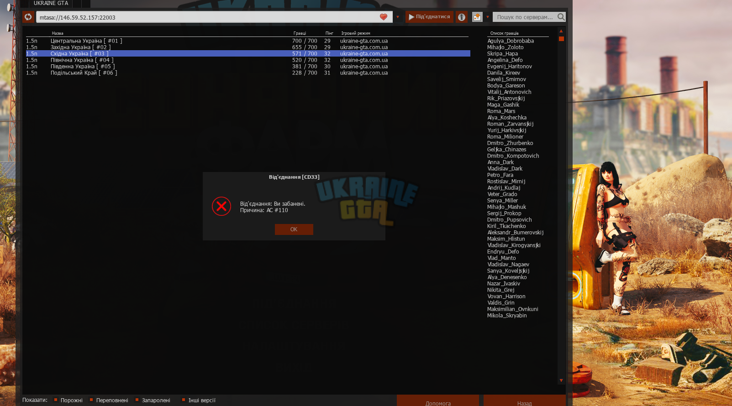Click player 'Mihajlo_Zoloto' in the list
732x406 pixels.
click(x=506, y=47)
